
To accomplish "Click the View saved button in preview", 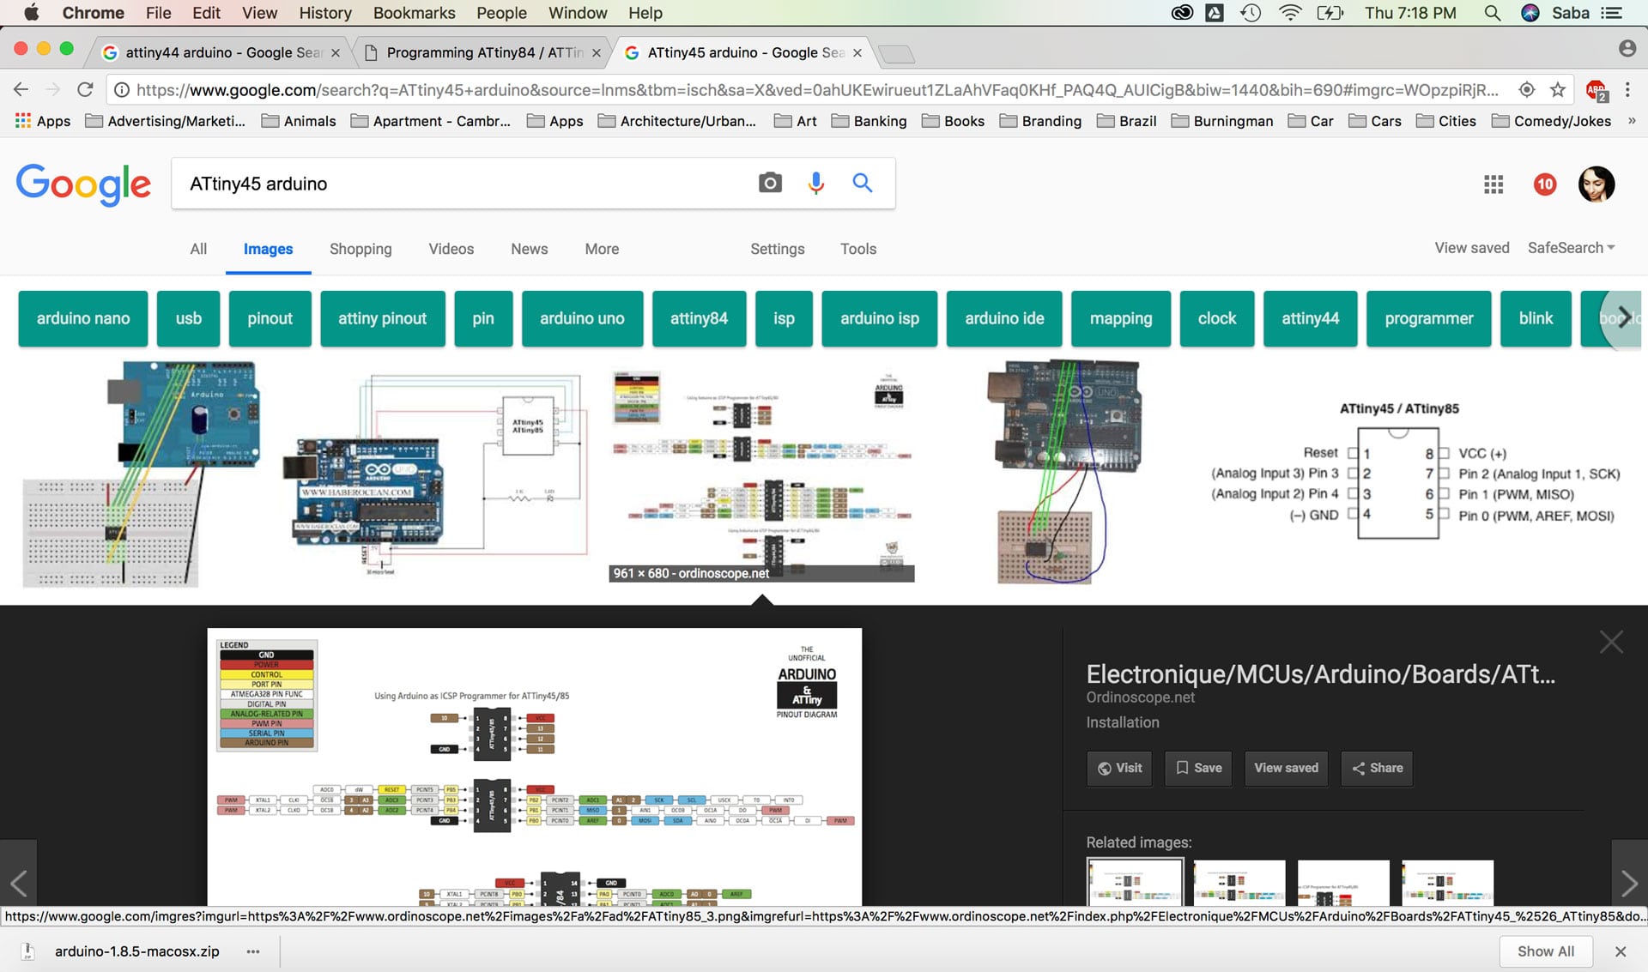I will click(1286, 768).
